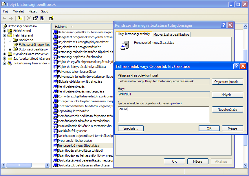Collapse the Helyi házirend tree node
Image resolution: width=249 pixels, height=176 pixels.
click(x=5, y=35)
